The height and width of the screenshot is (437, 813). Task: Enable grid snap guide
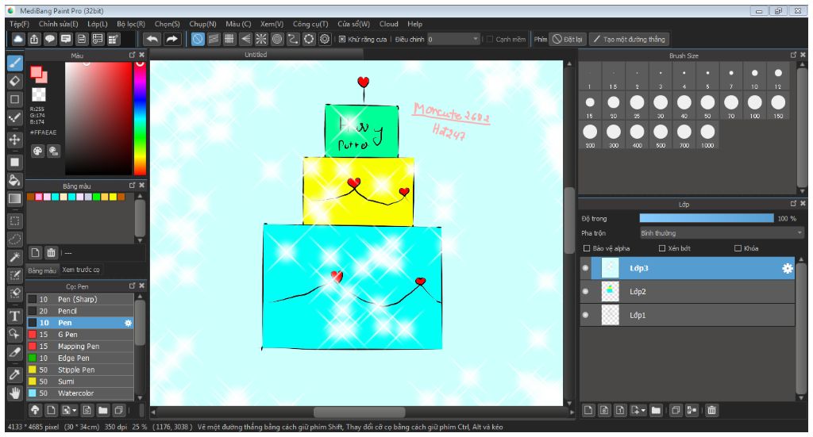coord(229,40)
